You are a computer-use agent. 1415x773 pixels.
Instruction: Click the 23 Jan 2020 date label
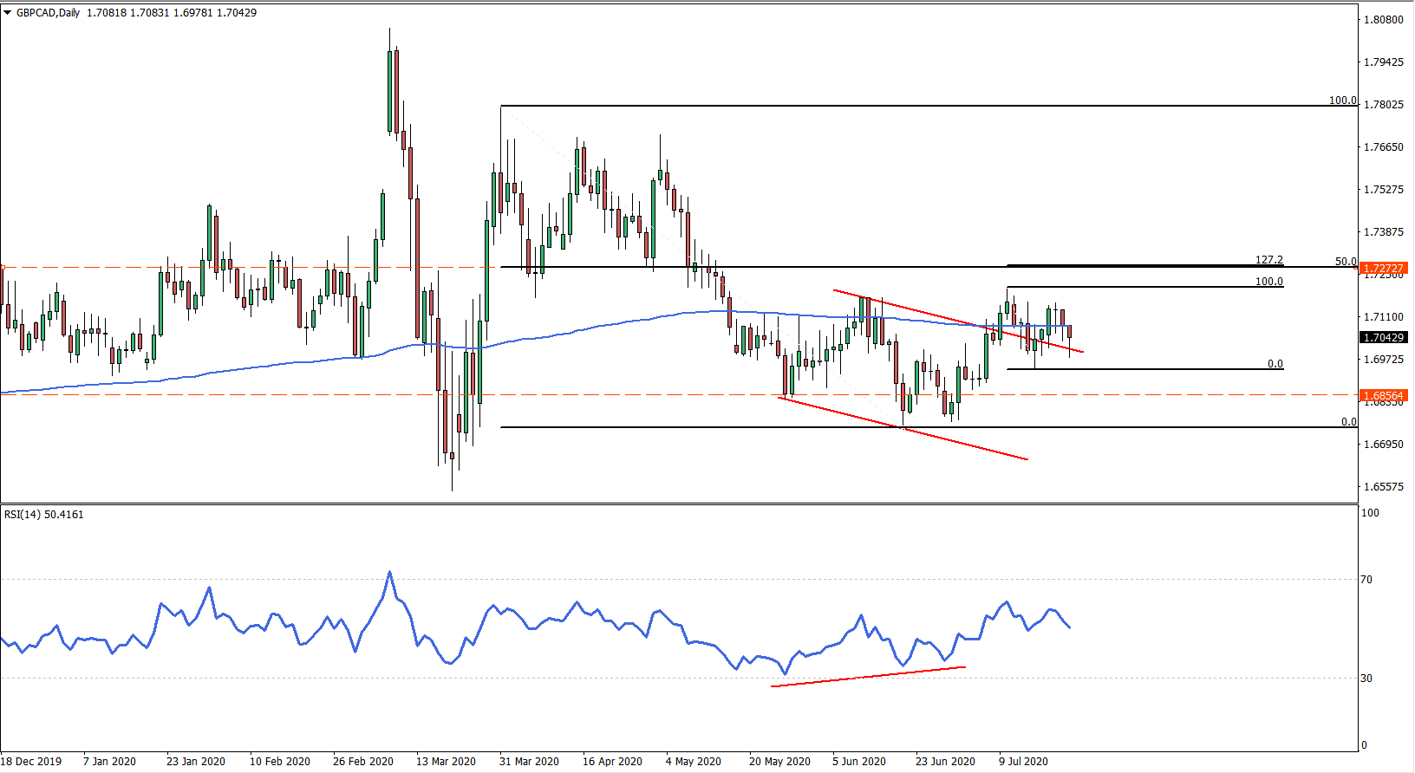(196, 762)
